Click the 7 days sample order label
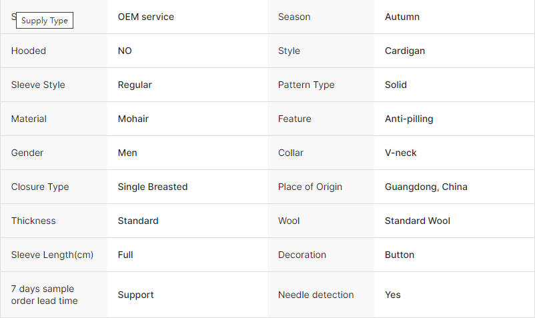This screenshot has width=535, height=318. pos(44,295)
